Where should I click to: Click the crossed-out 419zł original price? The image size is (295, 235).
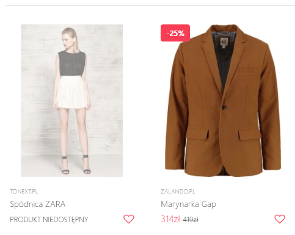pos(191,219)
